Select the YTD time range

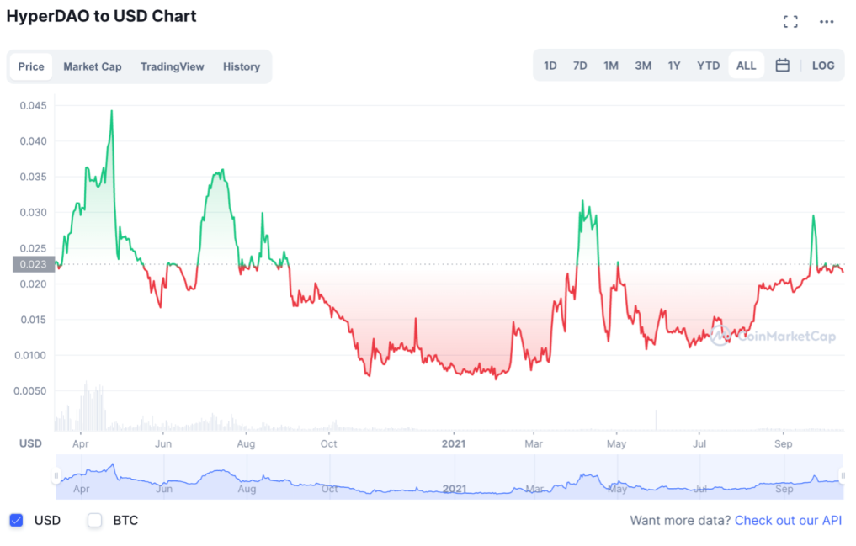pos(708,66)
